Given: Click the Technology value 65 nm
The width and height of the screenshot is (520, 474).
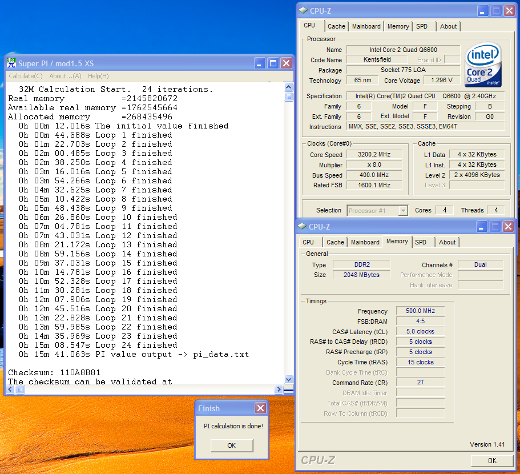Looking at the screenshot, I should pos(362,81).
